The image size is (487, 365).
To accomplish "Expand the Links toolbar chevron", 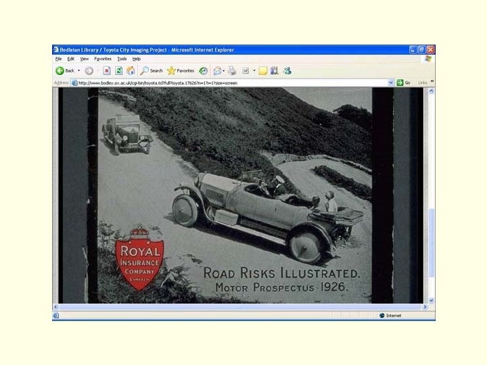I will 432,81.
